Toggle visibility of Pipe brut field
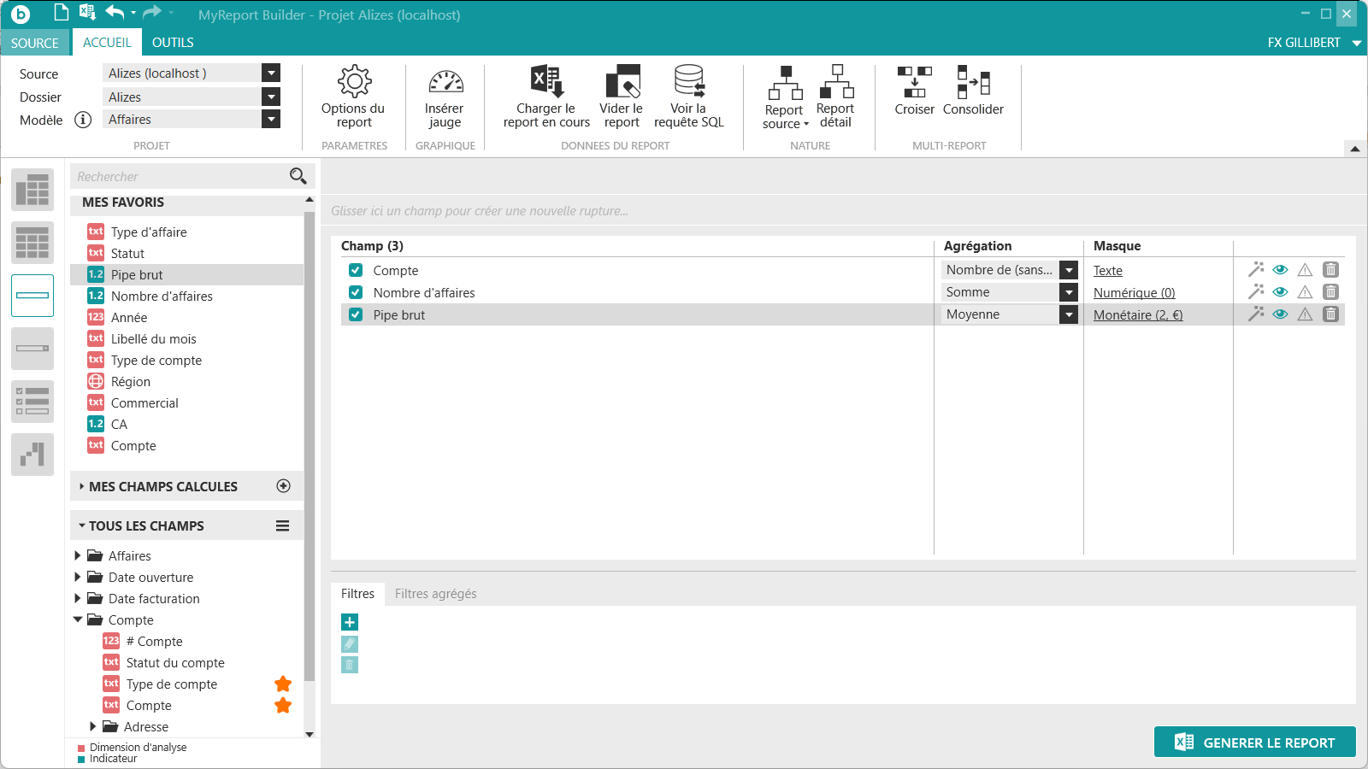1368x769 pixels. point(1280,314)
